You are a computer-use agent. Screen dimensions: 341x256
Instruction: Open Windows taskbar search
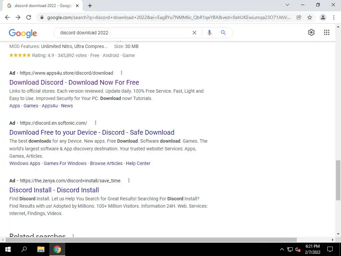point(24,249)
